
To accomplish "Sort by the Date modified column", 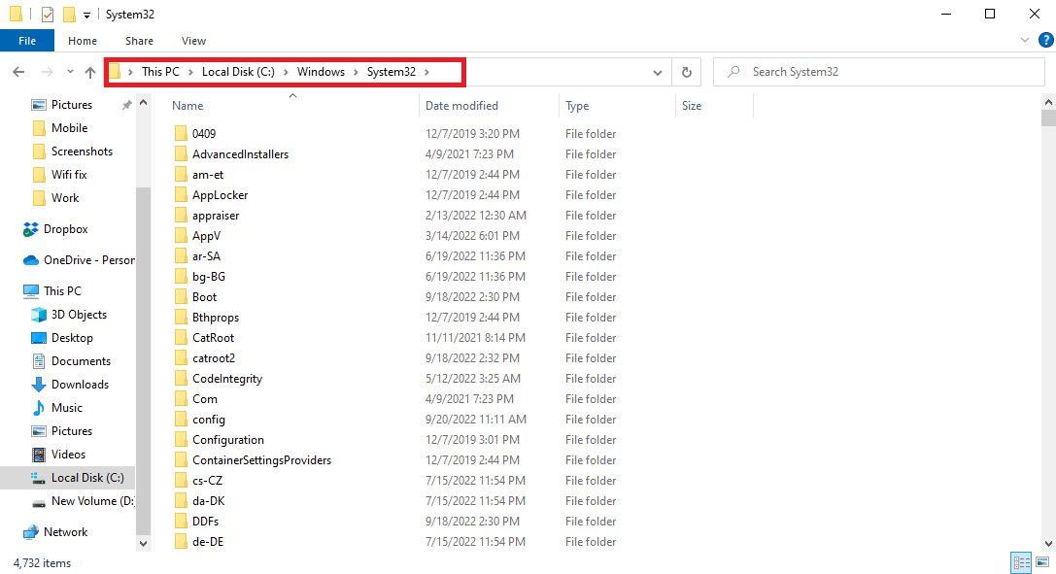I will pos(461,106).
